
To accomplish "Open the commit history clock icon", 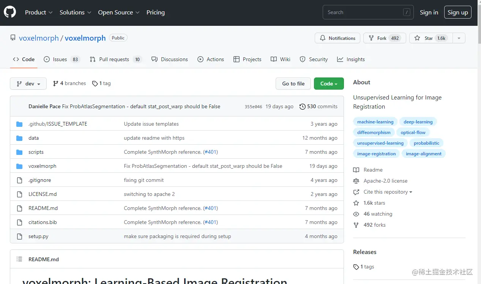I will [x=303, y=107].
